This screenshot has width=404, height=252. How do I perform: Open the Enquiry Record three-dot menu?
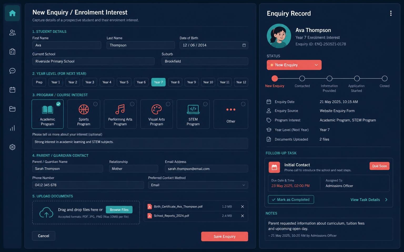click(x=391, y=13)
